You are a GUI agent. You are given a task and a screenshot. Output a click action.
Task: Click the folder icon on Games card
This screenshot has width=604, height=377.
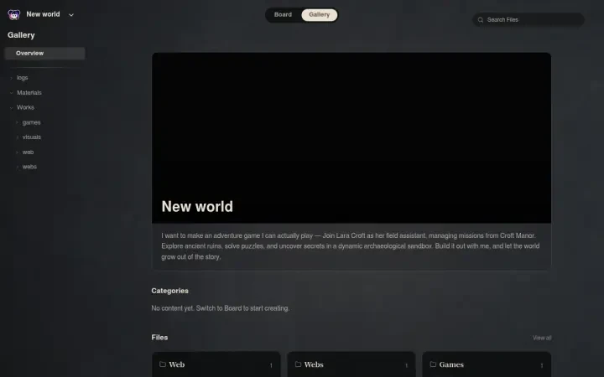433,364
